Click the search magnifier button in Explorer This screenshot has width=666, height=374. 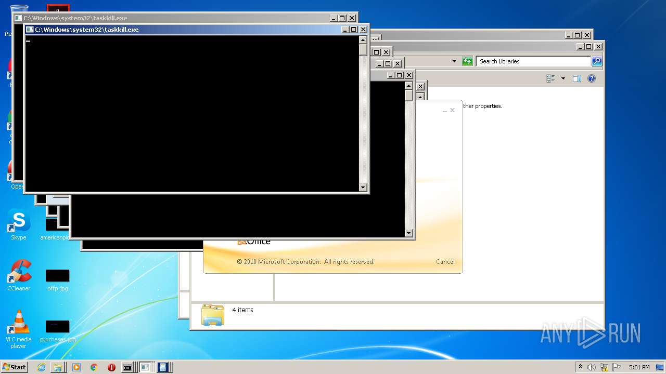(x=597, y=61)
